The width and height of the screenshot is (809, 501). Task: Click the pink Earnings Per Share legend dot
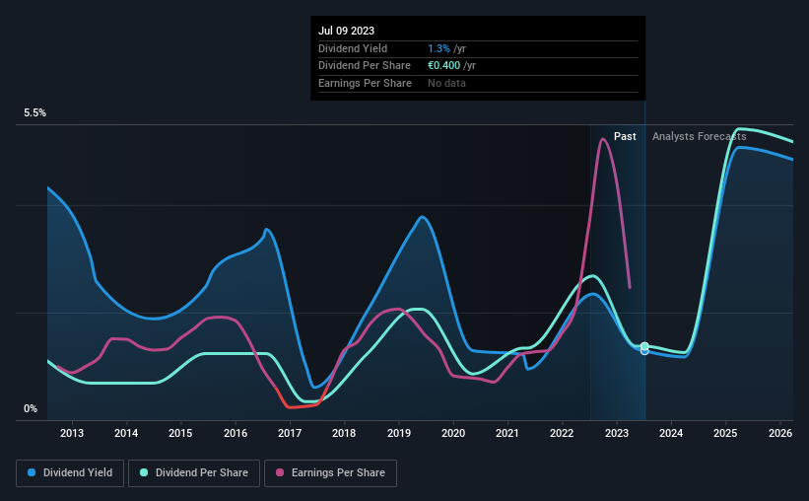coord(280,472)
